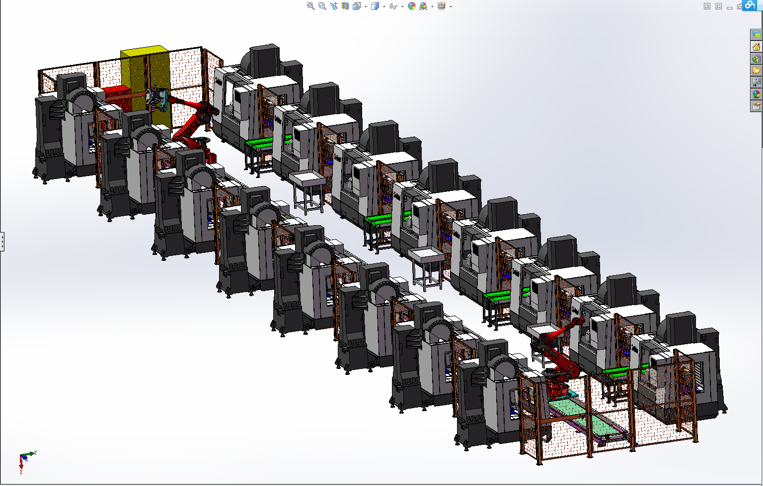Open the View Palette tab
Screen dimensions: 763x486
[756, 82]
